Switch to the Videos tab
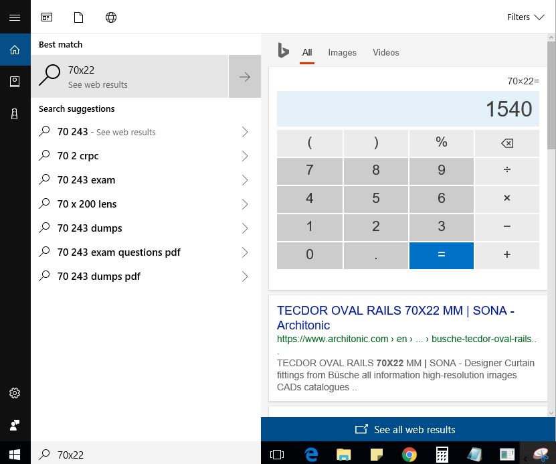Screen dimensions: 556x464 [385, 52]
